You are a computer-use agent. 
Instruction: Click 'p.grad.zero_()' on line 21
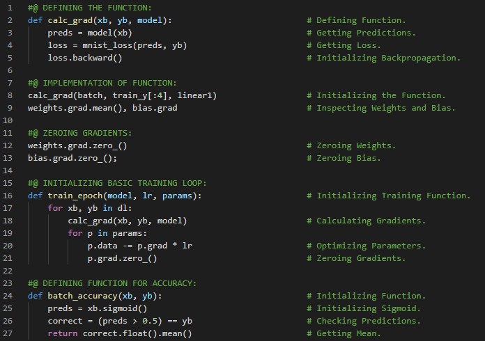pyautogui.click(x=122, y=258)
